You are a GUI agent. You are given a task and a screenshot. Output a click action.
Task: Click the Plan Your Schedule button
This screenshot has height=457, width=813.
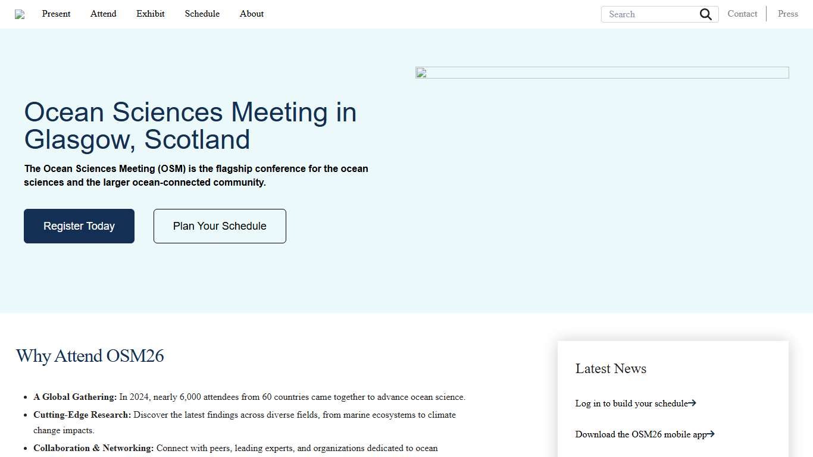point(219,226)
